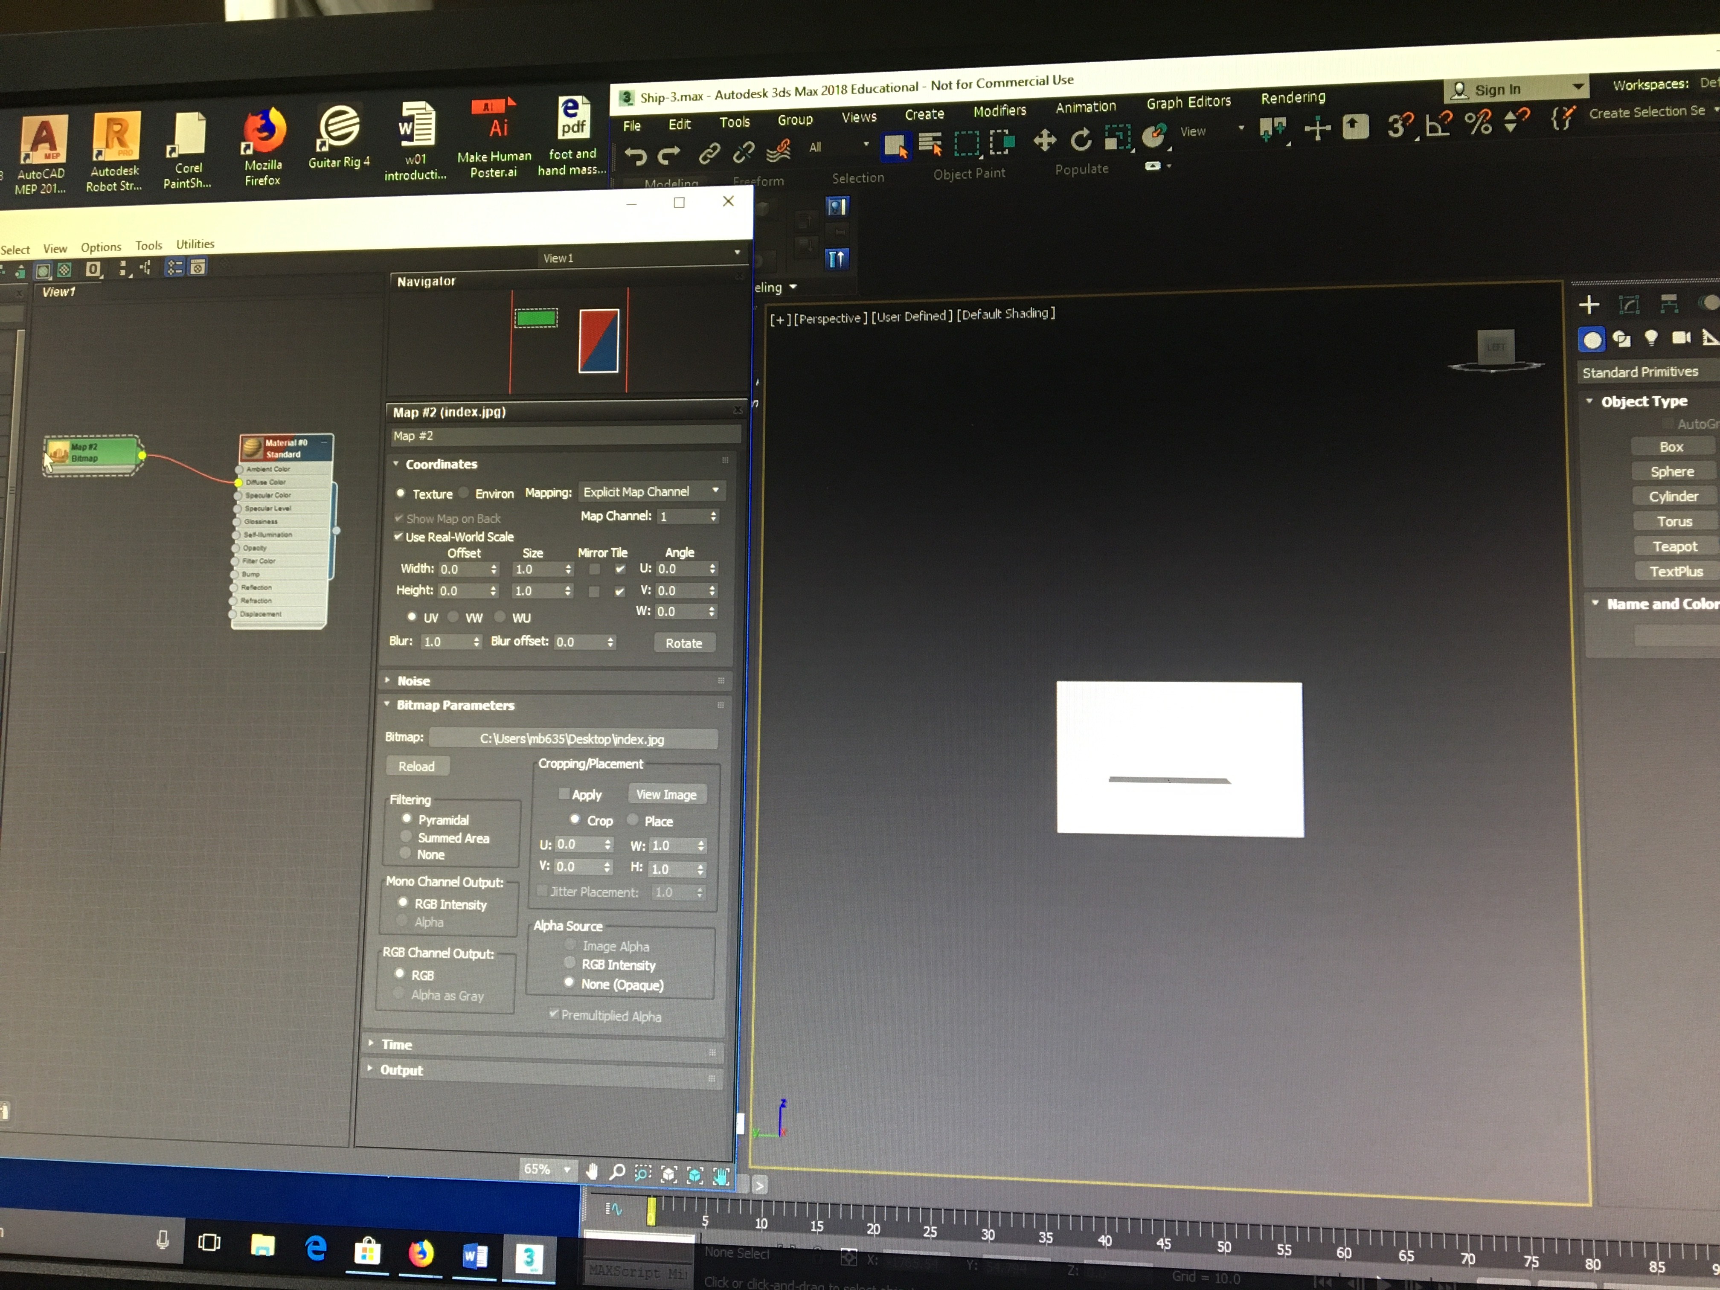
Task: Open Firefox from the Windows taskbar
Action: pyautogui.click(x=421, y=1253)
